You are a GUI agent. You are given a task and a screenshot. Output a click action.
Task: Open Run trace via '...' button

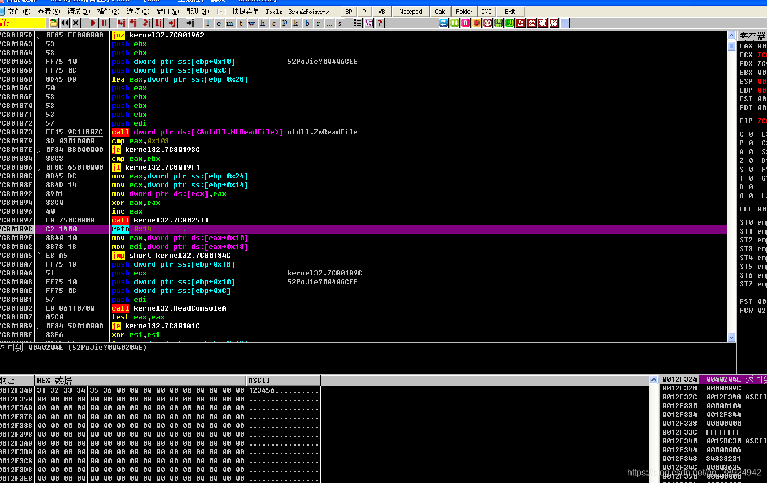click(329, 23)
